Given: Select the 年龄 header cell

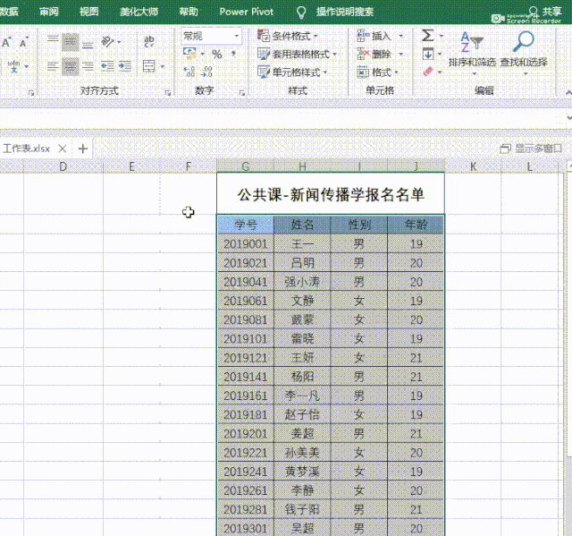Looking at the screenshot, I should (416, 225).
